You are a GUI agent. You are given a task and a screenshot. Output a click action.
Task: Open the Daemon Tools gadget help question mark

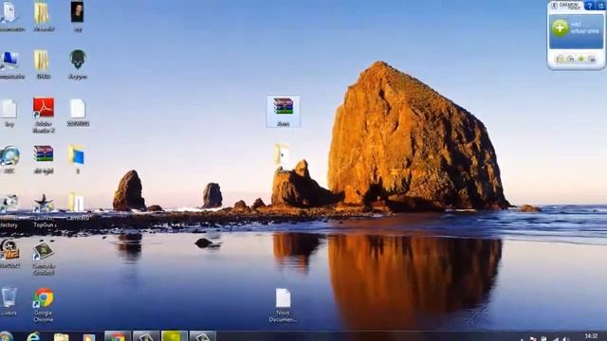coord(589,6)
